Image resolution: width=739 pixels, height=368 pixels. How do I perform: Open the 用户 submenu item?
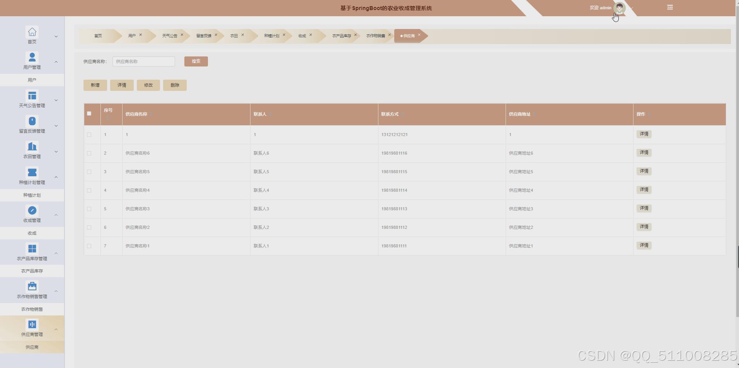pyautogui.click(x=32, y=80)
